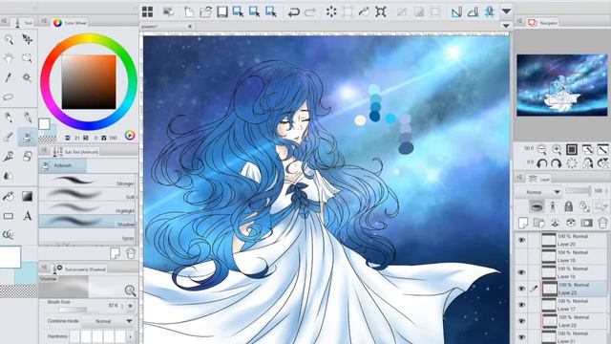611x344 pixels.
Task: Switch to the Color Wheel tab
Action: pyautogui.click(x=70, y=23)
